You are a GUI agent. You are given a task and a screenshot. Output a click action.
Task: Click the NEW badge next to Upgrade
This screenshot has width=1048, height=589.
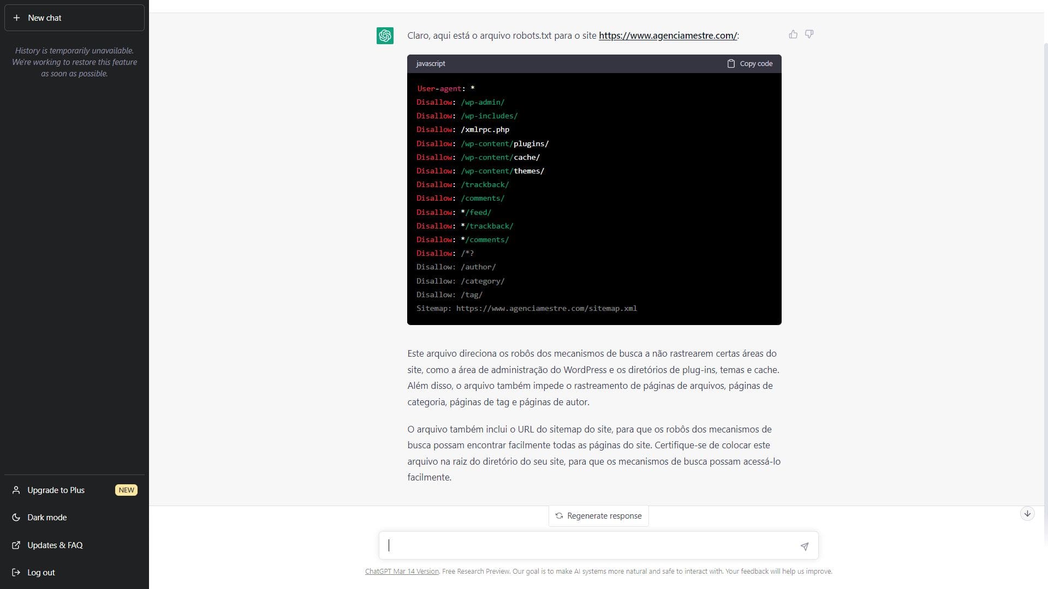(x=126, y=490)
